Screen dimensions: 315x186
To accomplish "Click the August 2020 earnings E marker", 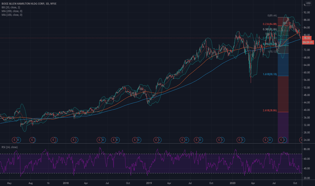I will (x=281, y=140).
